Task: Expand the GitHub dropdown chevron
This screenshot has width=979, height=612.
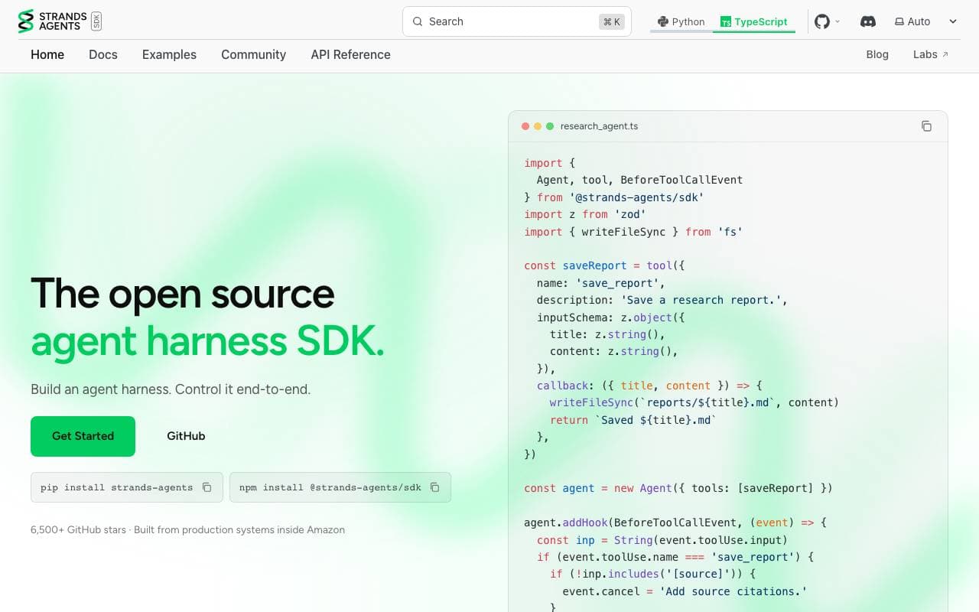Action: (838, 21)
